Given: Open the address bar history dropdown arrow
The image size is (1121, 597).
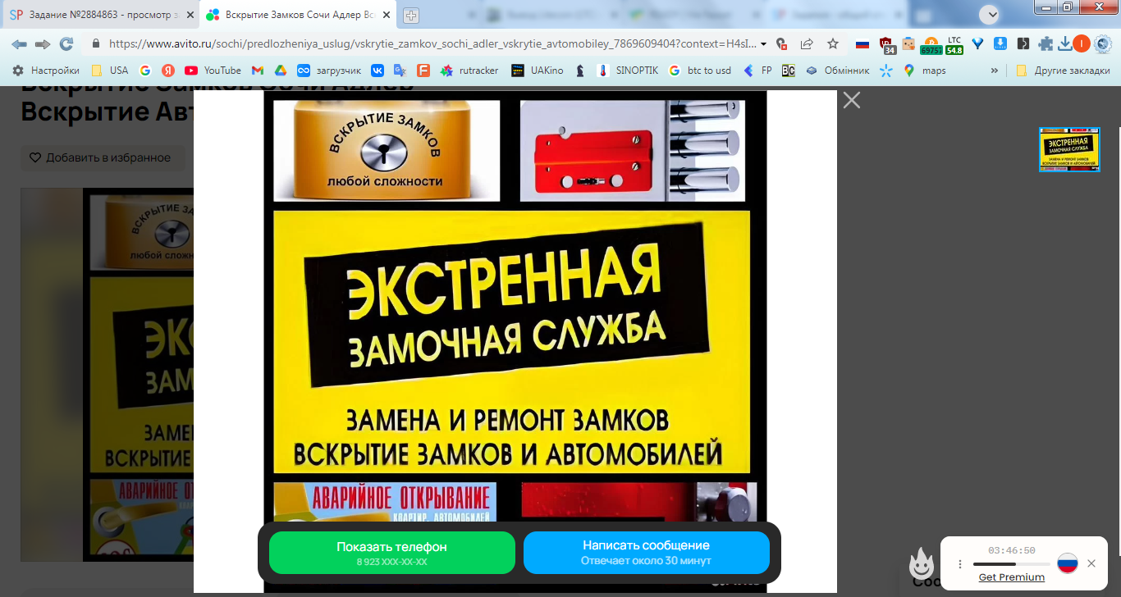Looking at the screenshot, I should coord(764,43).
